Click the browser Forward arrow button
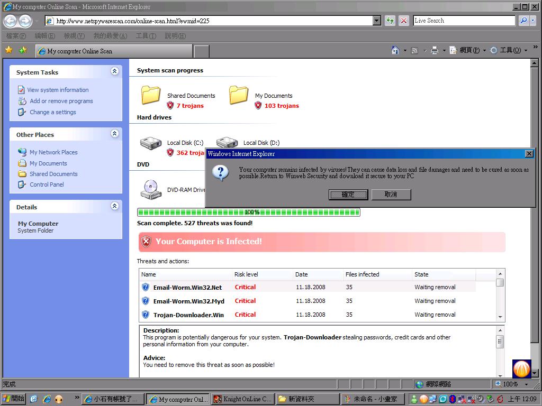Image resolution: width=542 pixels, height=406 pixels. tap(25, 21)
